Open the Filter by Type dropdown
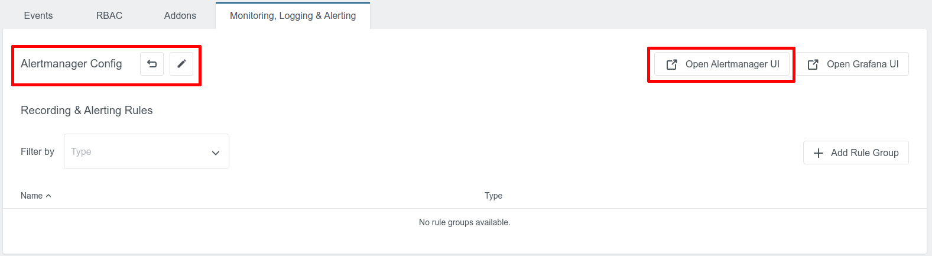 click(x=139, y=151)
